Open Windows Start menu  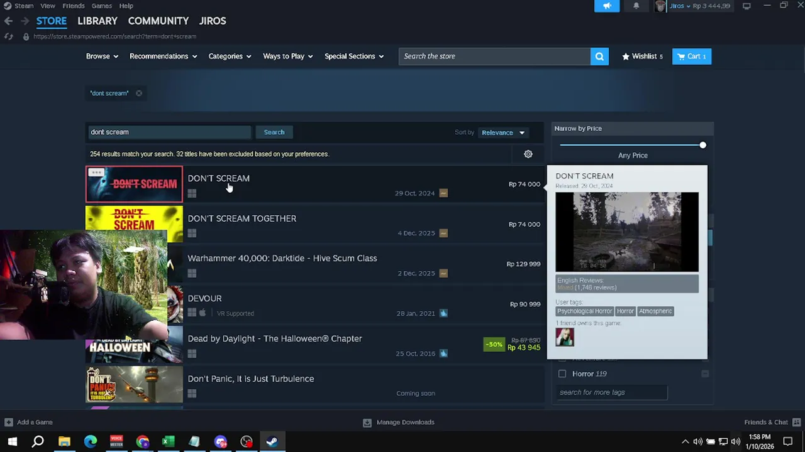coord(13,441)
